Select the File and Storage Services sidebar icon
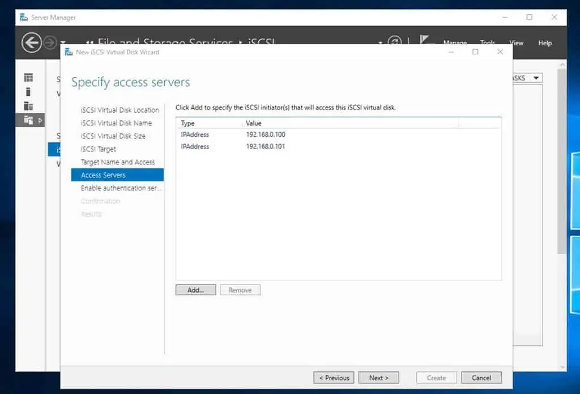 click(x=28, y=120)
